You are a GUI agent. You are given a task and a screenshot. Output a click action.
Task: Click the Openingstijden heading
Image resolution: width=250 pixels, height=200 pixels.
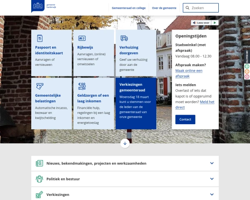coord(191,36)
